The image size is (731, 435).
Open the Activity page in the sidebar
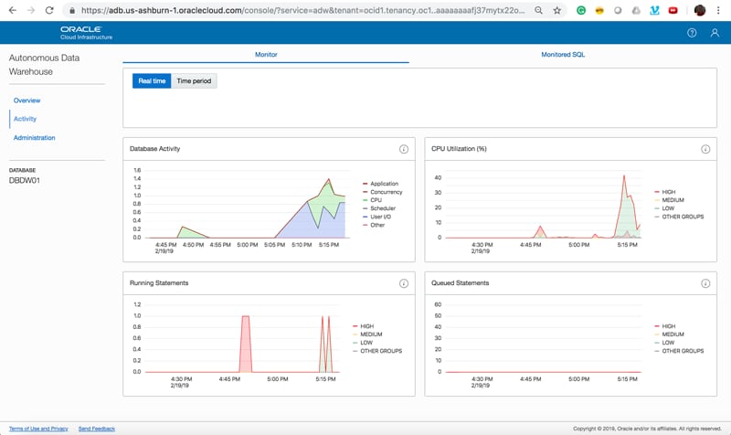25,119
